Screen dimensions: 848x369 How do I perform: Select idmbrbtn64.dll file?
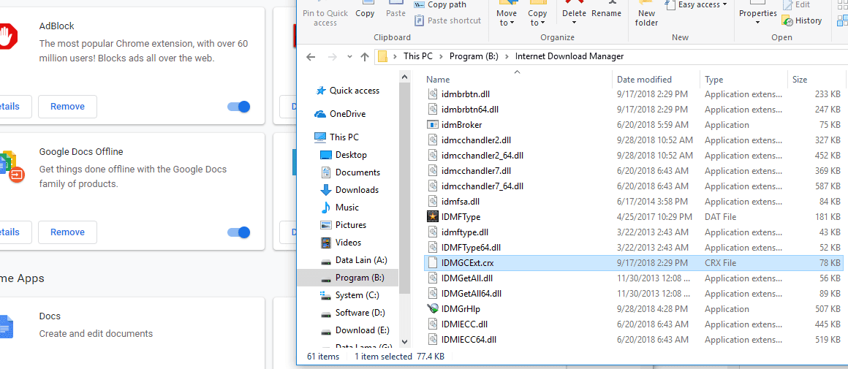(633, 109)
